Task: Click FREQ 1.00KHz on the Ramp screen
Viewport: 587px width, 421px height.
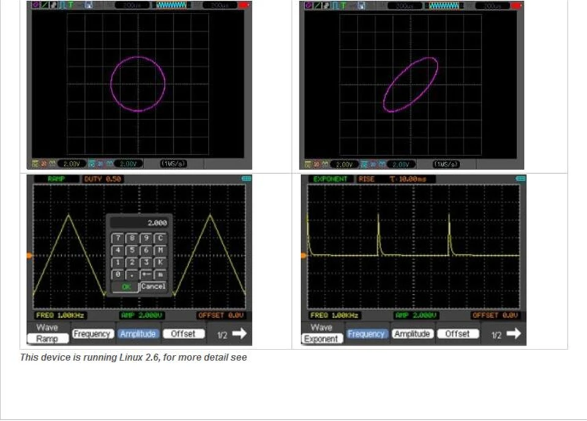Action: click(60, 316)
